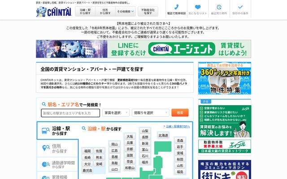
Task: Open the 賃貸経営のお悩み PR banner
Action: pyautogui.click(x=225, y=121)
